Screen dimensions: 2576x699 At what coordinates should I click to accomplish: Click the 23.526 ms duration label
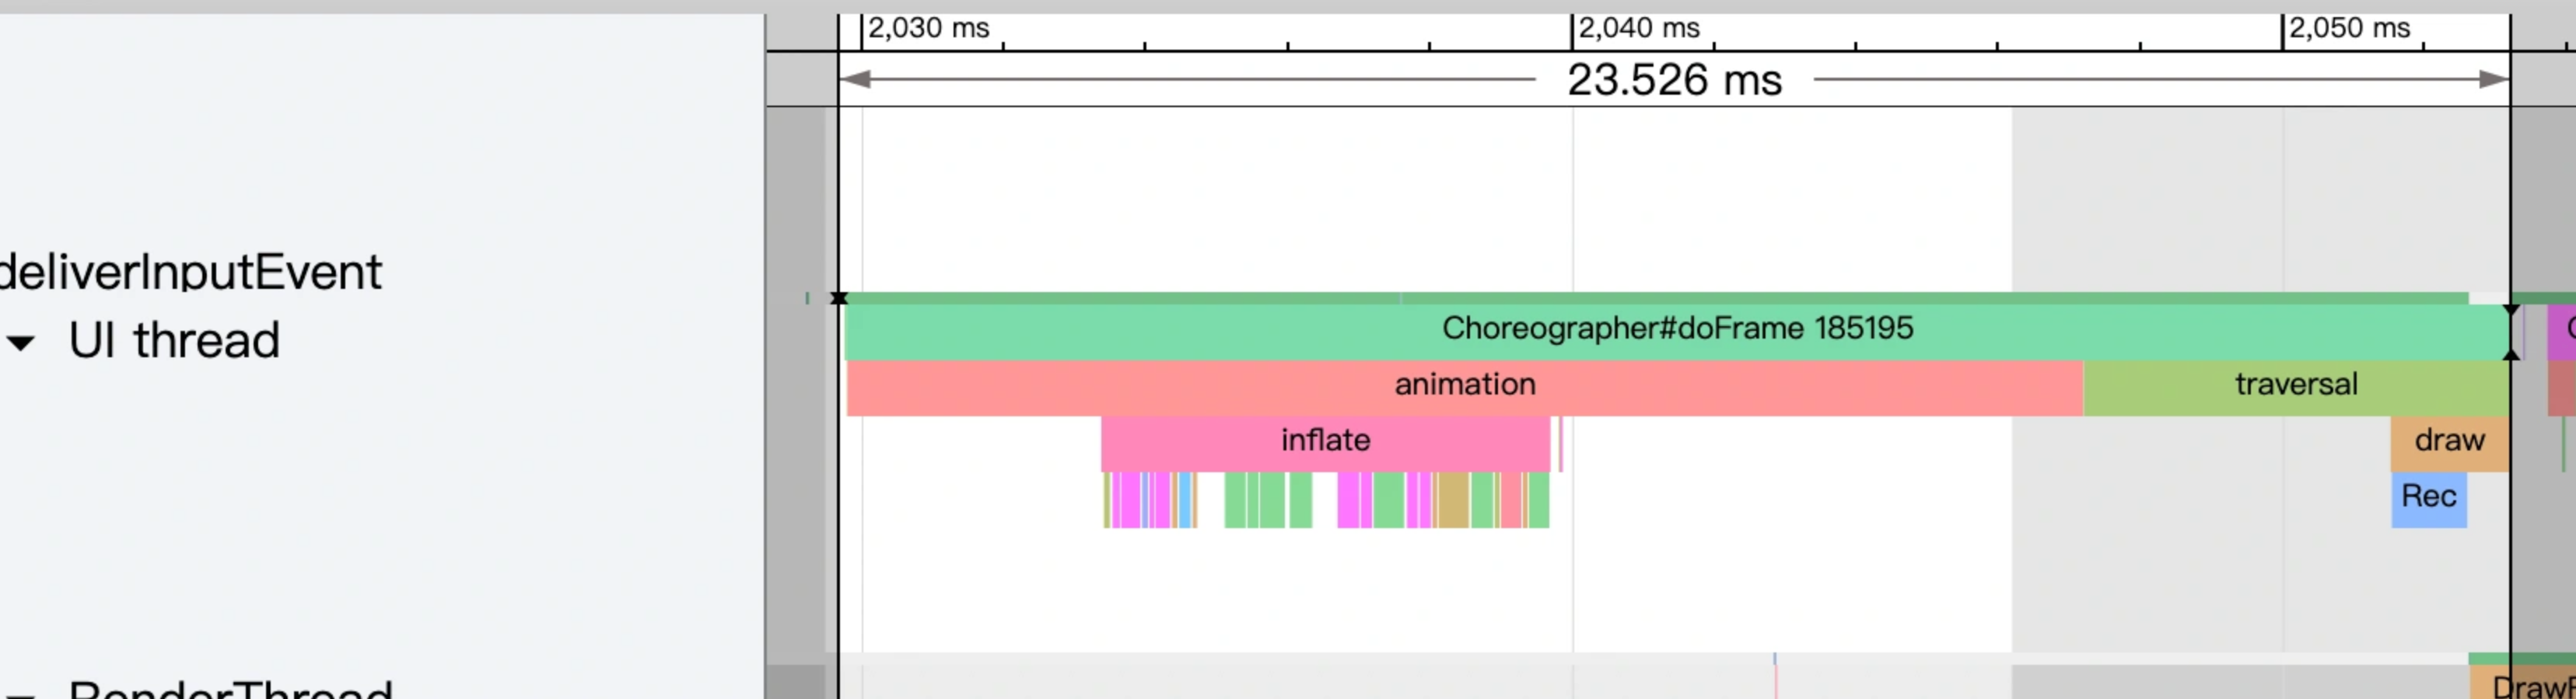[x=1674, y=80]
